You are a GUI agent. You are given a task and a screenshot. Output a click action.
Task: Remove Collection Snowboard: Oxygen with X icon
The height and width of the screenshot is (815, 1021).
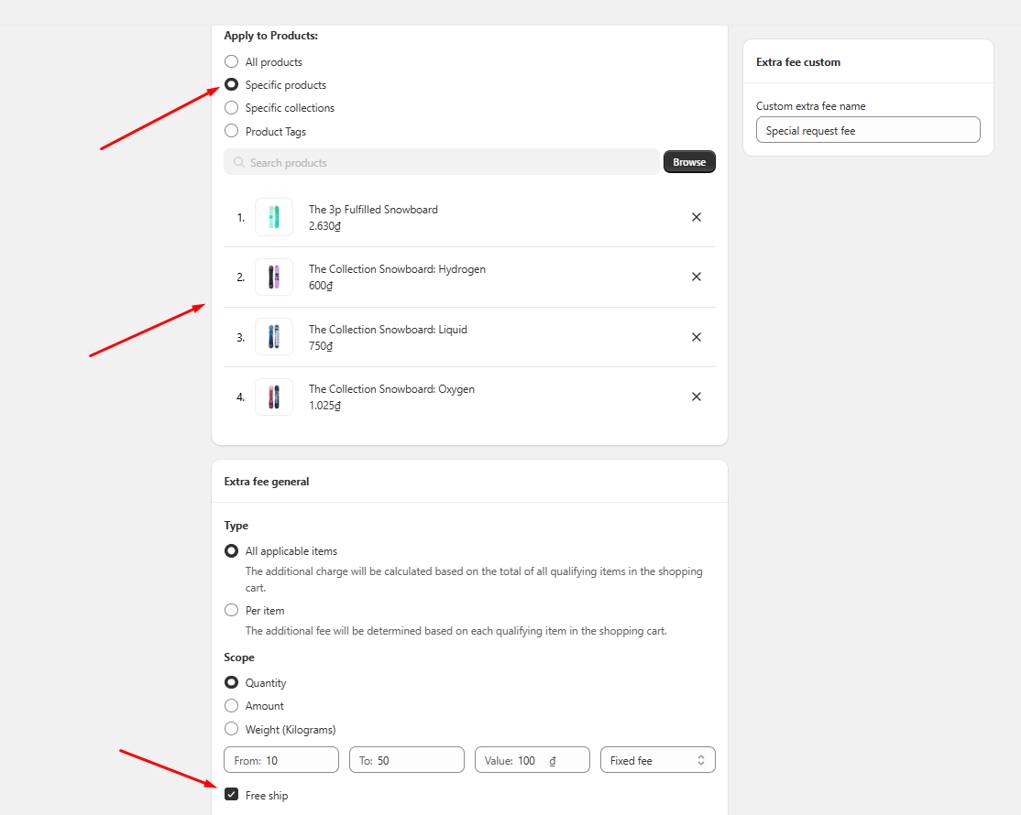(697, 397)
